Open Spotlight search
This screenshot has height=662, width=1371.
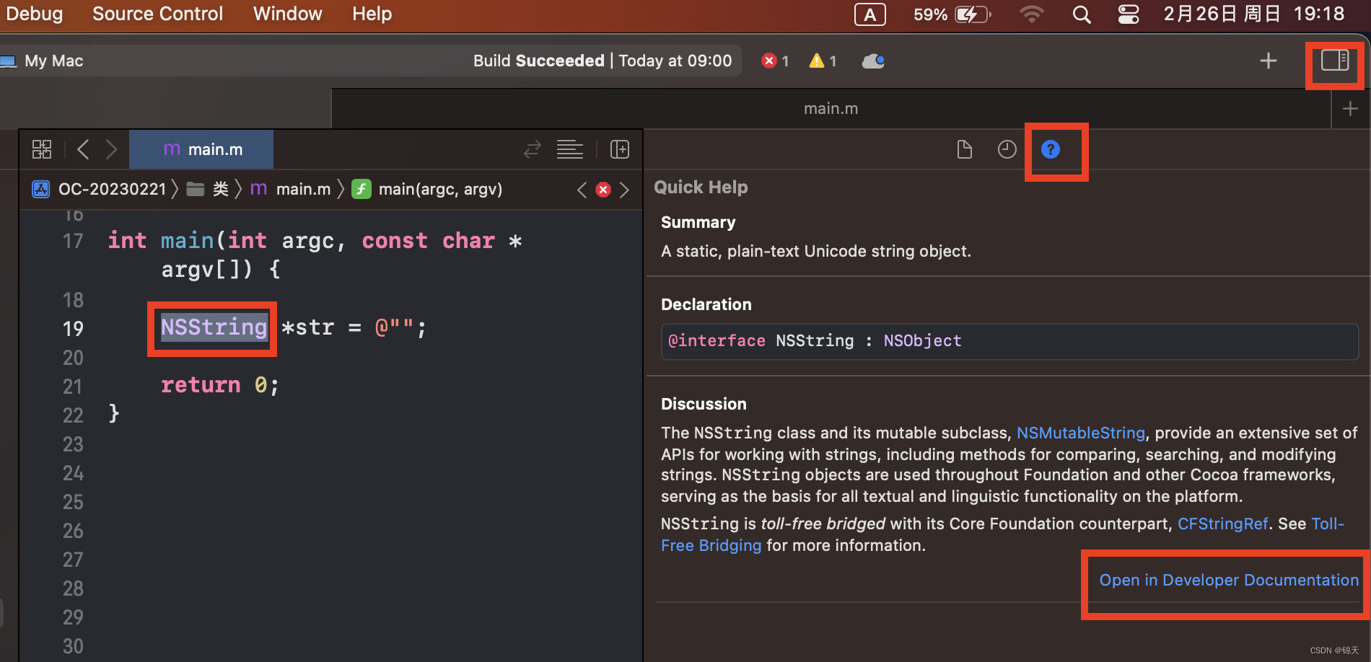coord(1081,14)
